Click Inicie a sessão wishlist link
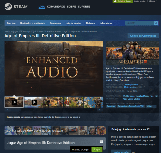Screen dimensions: 161x153 (14, 117)
